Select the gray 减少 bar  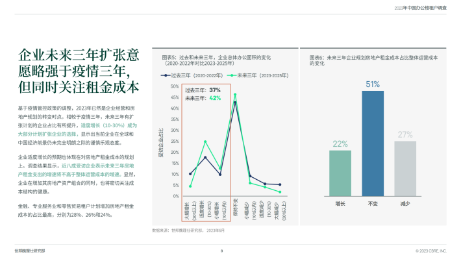pyautogui.click(x=405, y=169)
